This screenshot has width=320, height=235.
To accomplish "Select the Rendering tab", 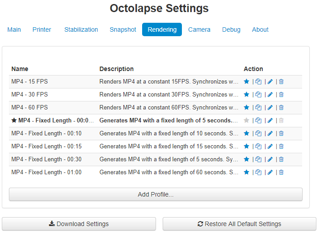I will (x=162, y=29).
